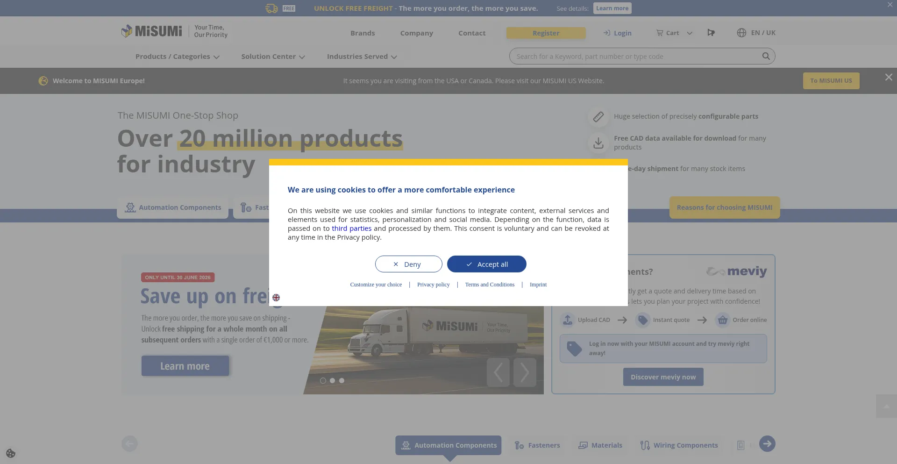Open the Terms and Conditions link
The image size is (897, 464).
point(490,285)
